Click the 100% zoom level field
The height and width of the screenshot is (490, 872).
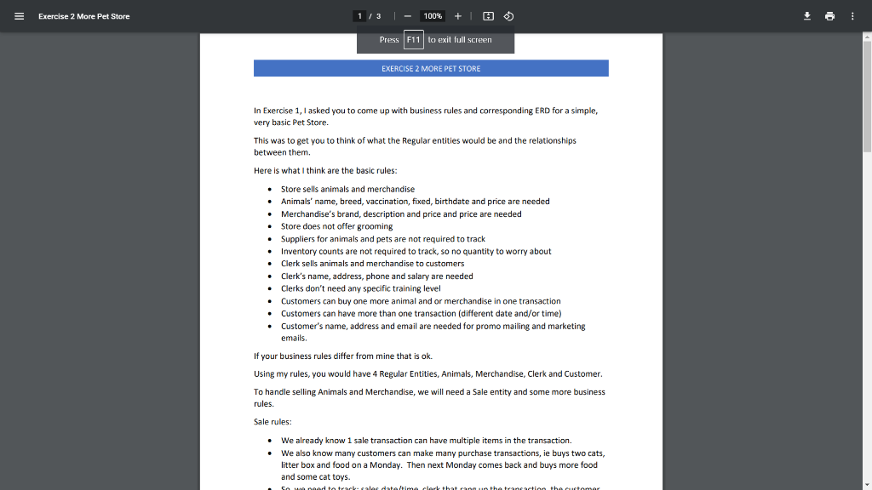(433, 16)
